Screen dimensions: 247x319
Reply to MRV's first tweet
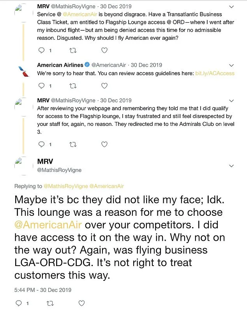point(42,50)
